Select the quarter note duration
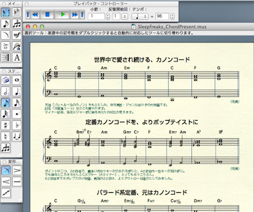 click(17, 91)
